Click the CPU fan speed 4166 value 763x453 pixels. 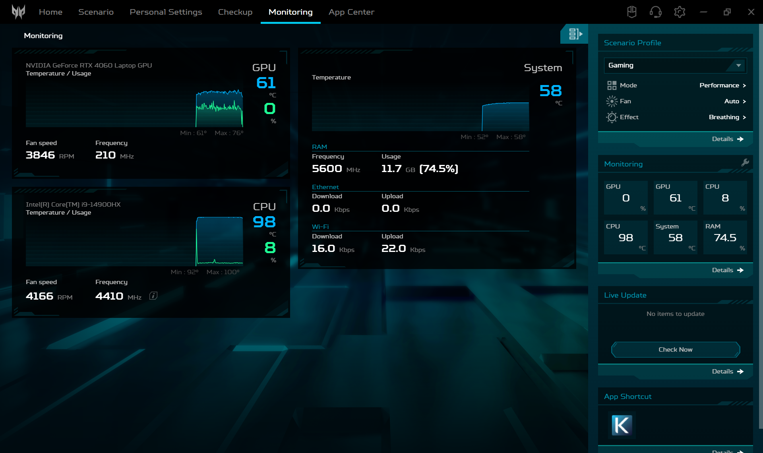(x=39, y=296)
